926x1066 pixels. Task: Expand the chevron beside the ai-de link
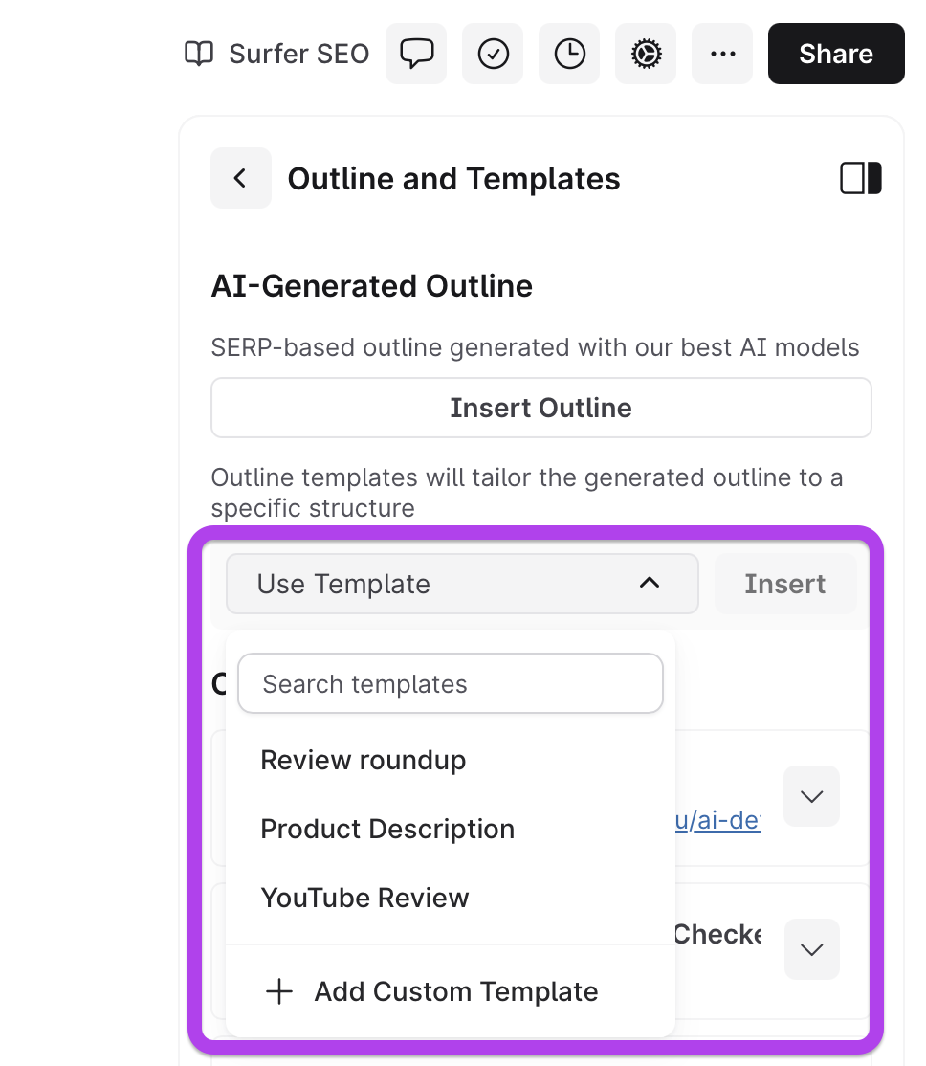811,796
